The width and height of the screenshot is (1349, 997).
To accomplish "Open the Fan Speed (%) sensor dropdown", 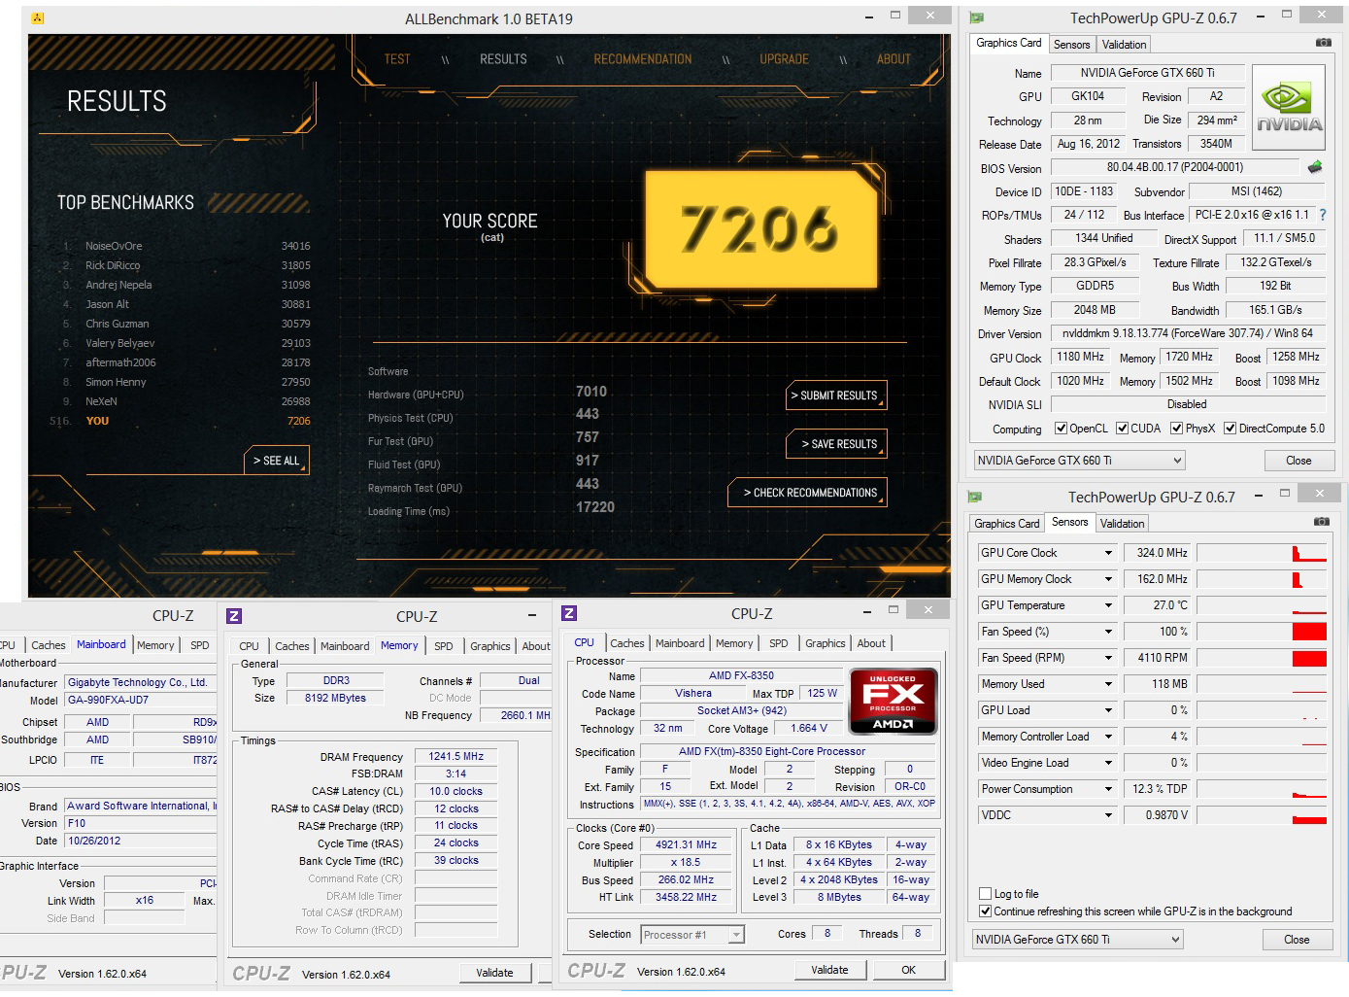I will (1108, 632).
